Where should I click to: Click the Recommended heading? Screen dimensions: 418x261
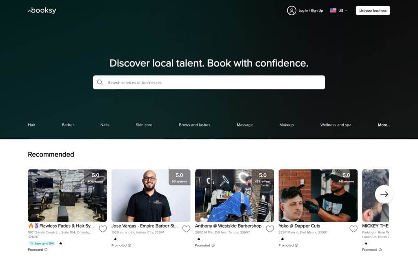(x=51, y=155)
